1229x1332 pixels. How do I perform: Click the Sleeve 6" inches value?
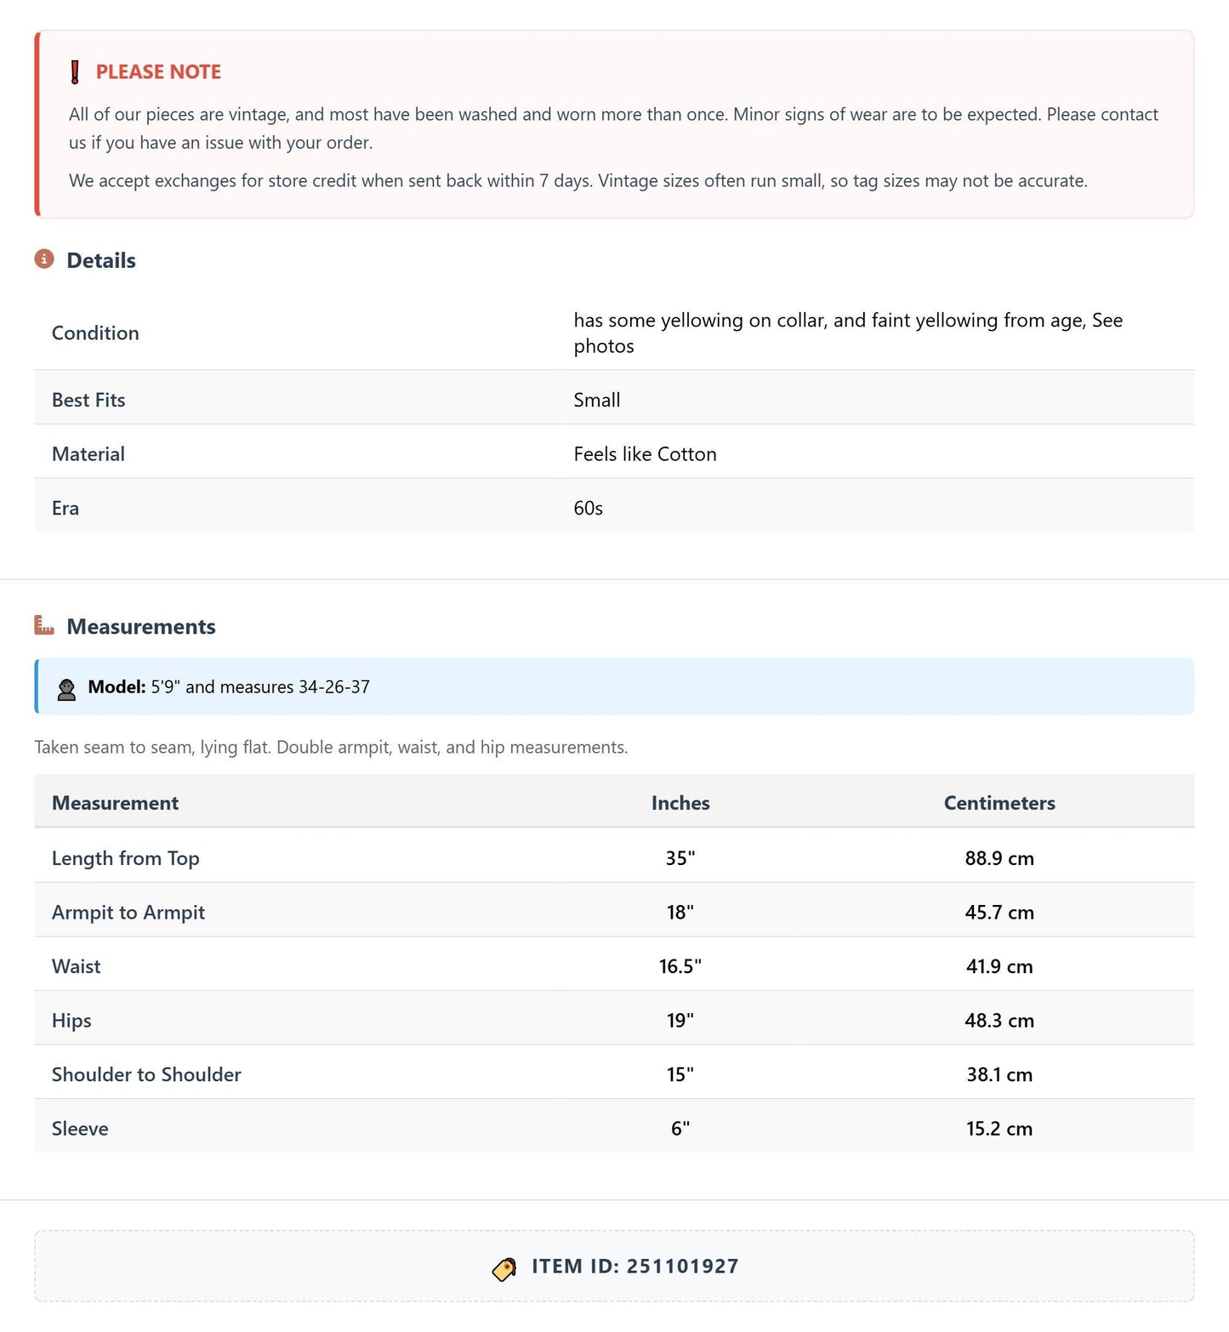(x=680, y=1129)
